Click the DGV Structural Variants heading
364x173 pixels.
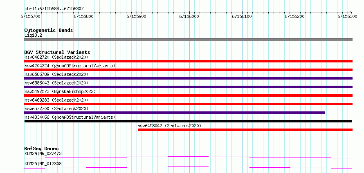point(57,52)
